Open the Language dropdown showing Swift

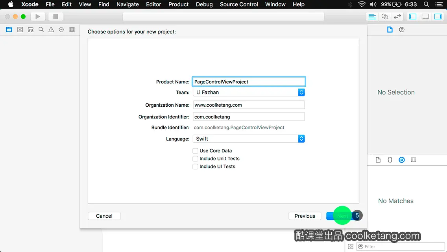(x=249, y=139)
